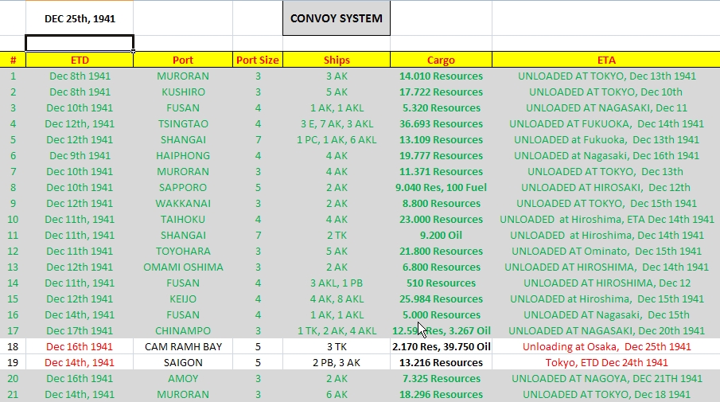Select the 13.216 Resources cargo cell

tap(441, 362)
